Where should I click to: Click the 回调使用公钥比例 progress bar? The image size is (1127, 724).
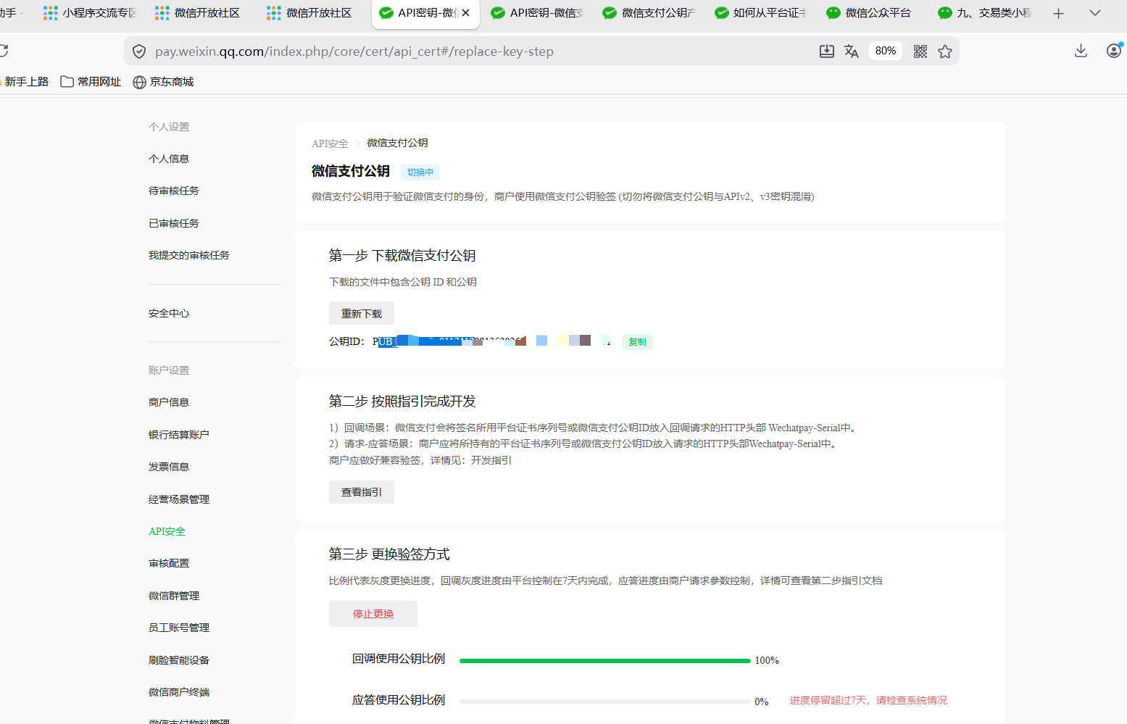605,660
